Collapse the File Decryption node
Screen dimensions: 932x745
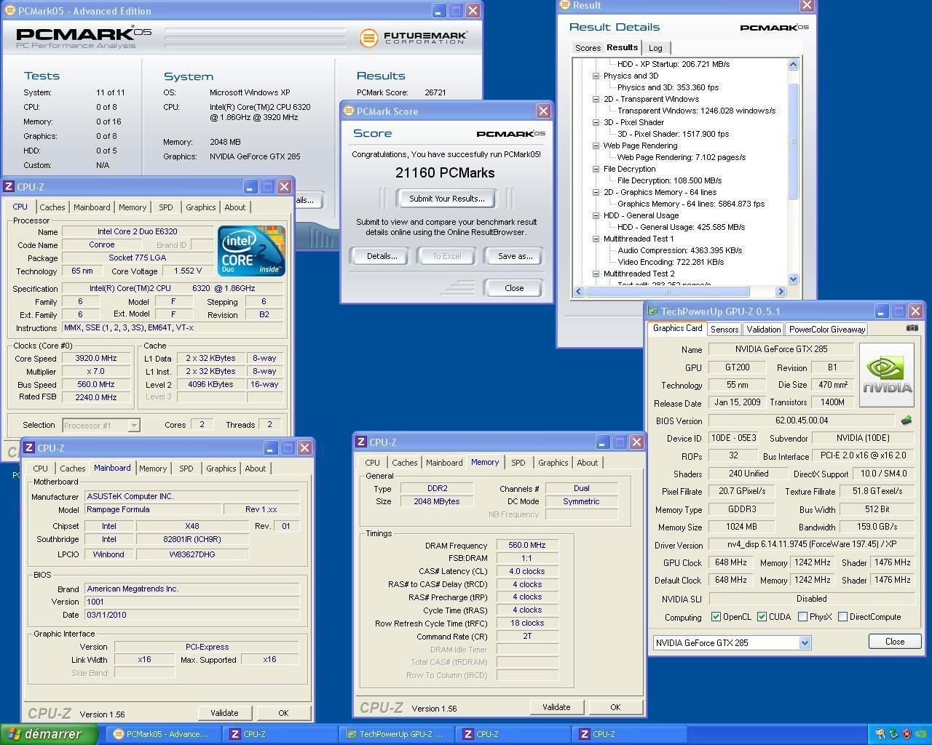596,169
